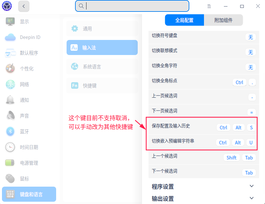
Task: Go back with the arrow button
Action: coord(23,6)
